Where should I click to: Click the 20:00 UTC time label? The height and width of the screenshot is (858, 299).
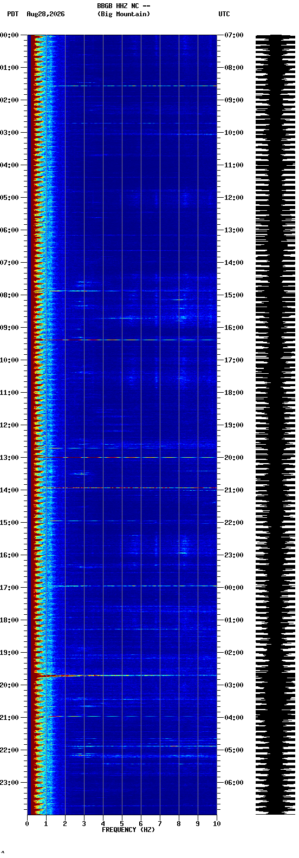click(x=233, y=458)
